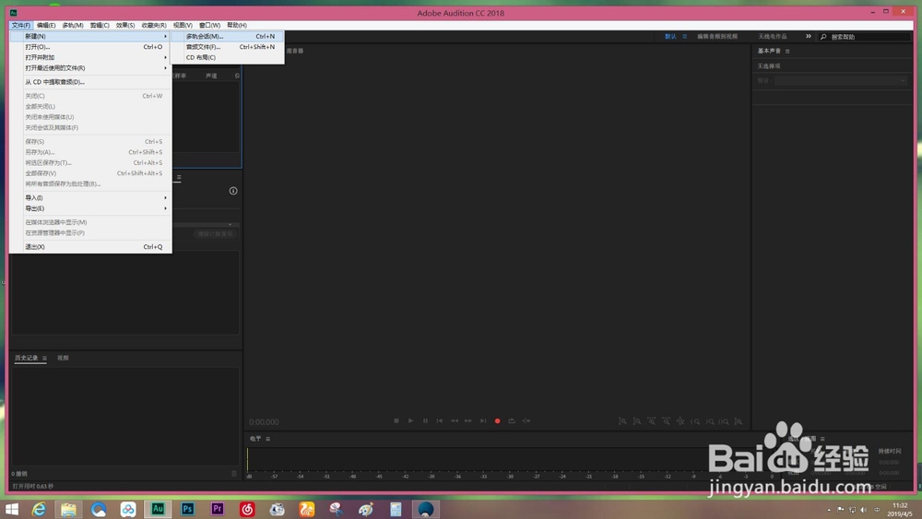
Task: Open the 基本声音 panel menu icon
Action: (x=787, y=51)
